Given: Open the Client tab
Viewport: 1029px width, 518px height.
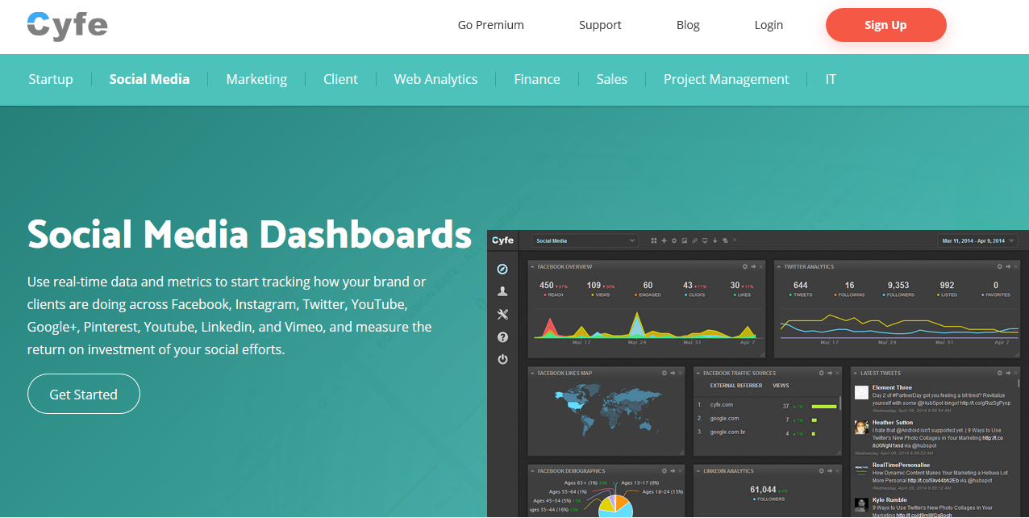Looking at the screenshot, I should click(340, 79).
